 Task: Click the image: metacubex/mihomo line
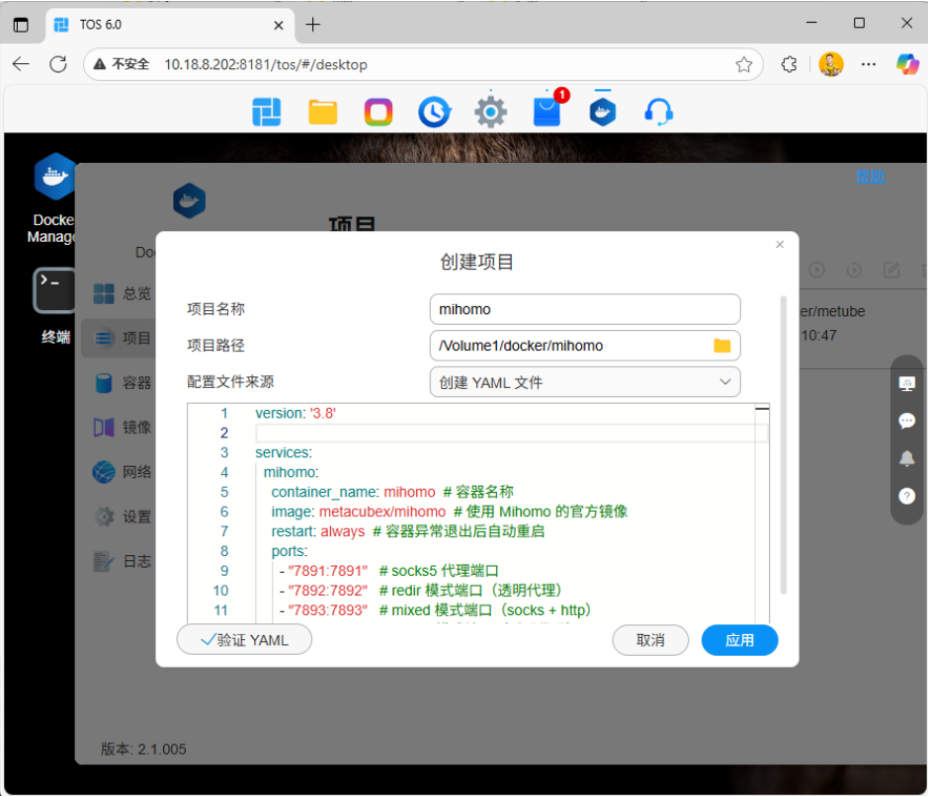[x=450, y=512]
